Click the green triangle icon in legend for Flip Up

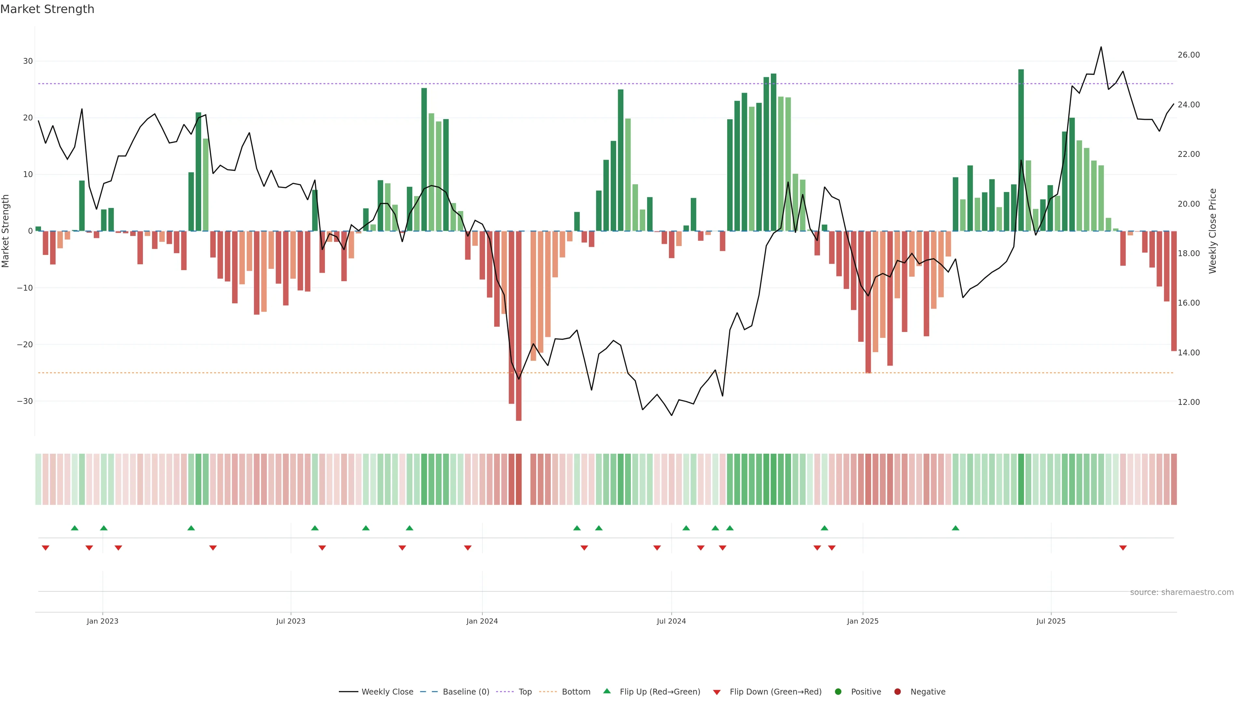point(606,691)
